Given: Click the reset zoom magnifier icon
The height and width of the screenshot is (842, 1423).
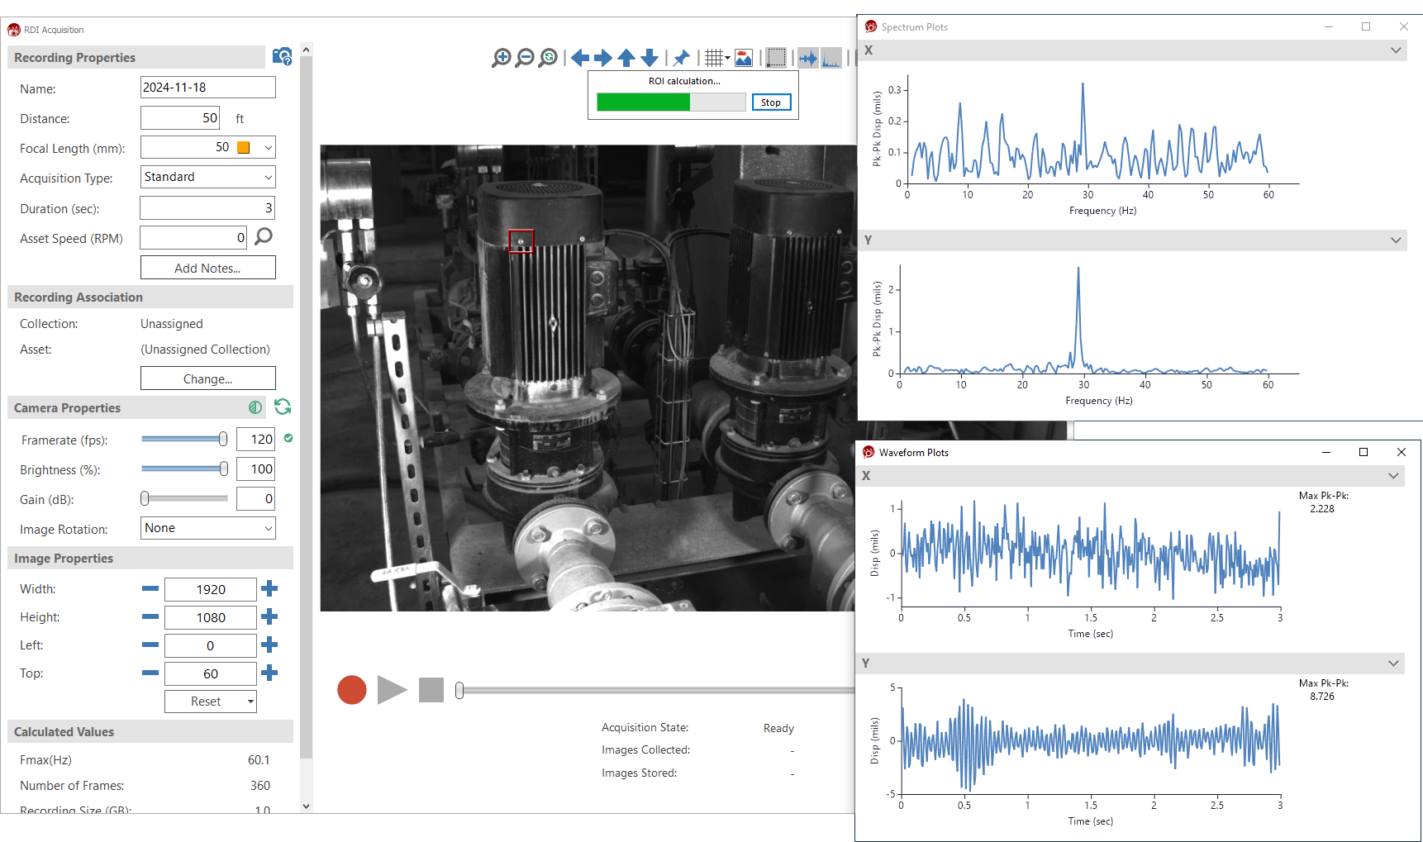Looking at the screenshot, I should pos(547,58).
